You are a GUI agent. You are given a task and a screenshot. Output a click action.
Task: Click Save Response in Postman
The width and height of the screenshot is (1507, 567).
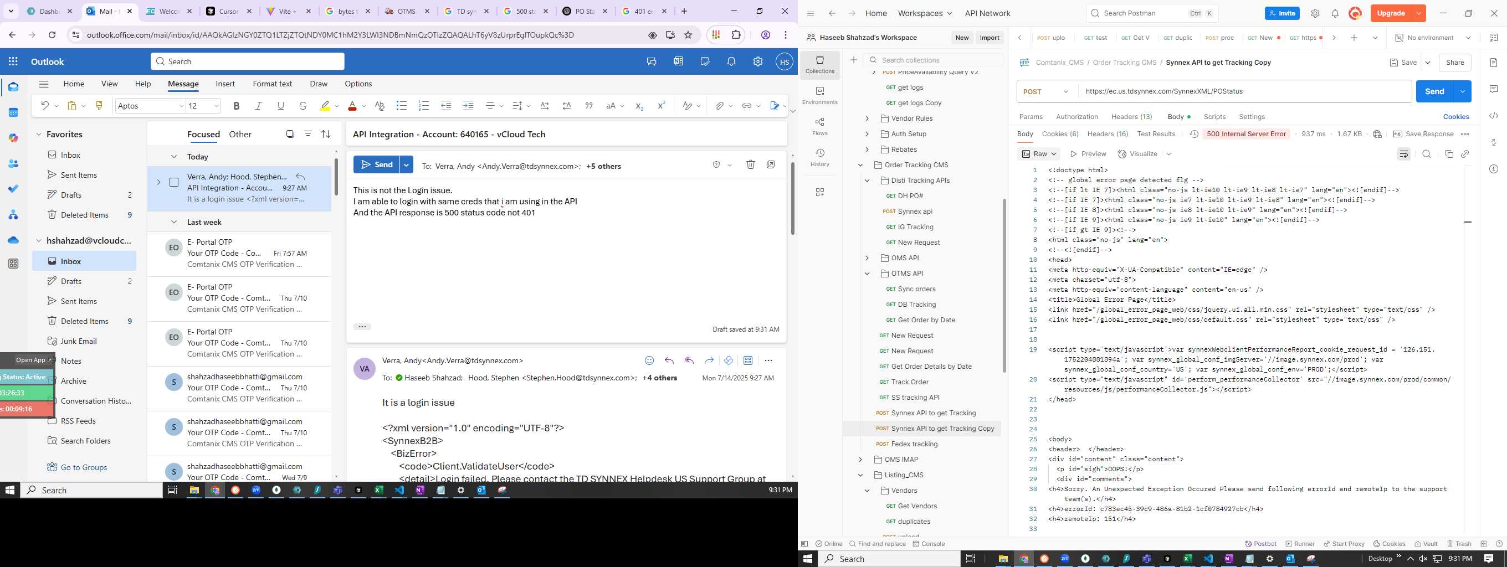pyautogui.click(x=1423, y=134)
